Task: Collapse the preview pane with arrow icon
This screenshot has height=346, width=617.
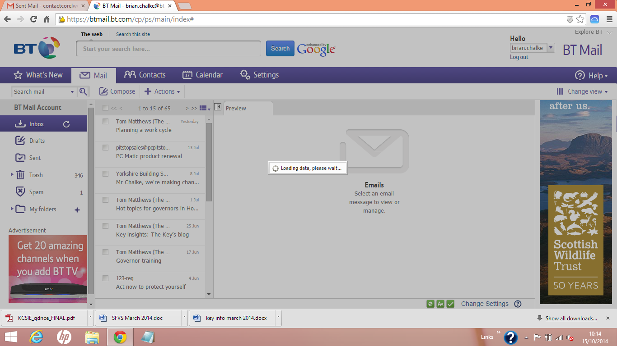Action: pyautogui.click(x=218, y=107)
